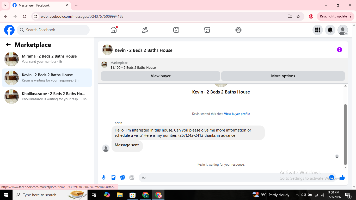The height and width of the screenshot is (200, 356).
Task: Open the conversation information purple icon
Action: tap(340, 50)
